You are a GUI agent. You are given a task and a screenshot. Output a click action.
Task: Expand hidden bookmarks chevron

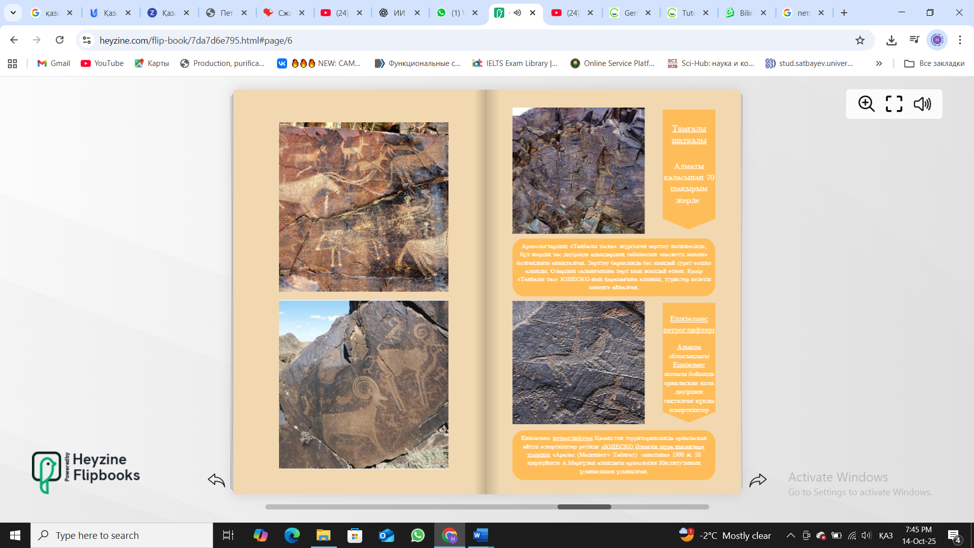pyautogui.click(x=879, y=63)
